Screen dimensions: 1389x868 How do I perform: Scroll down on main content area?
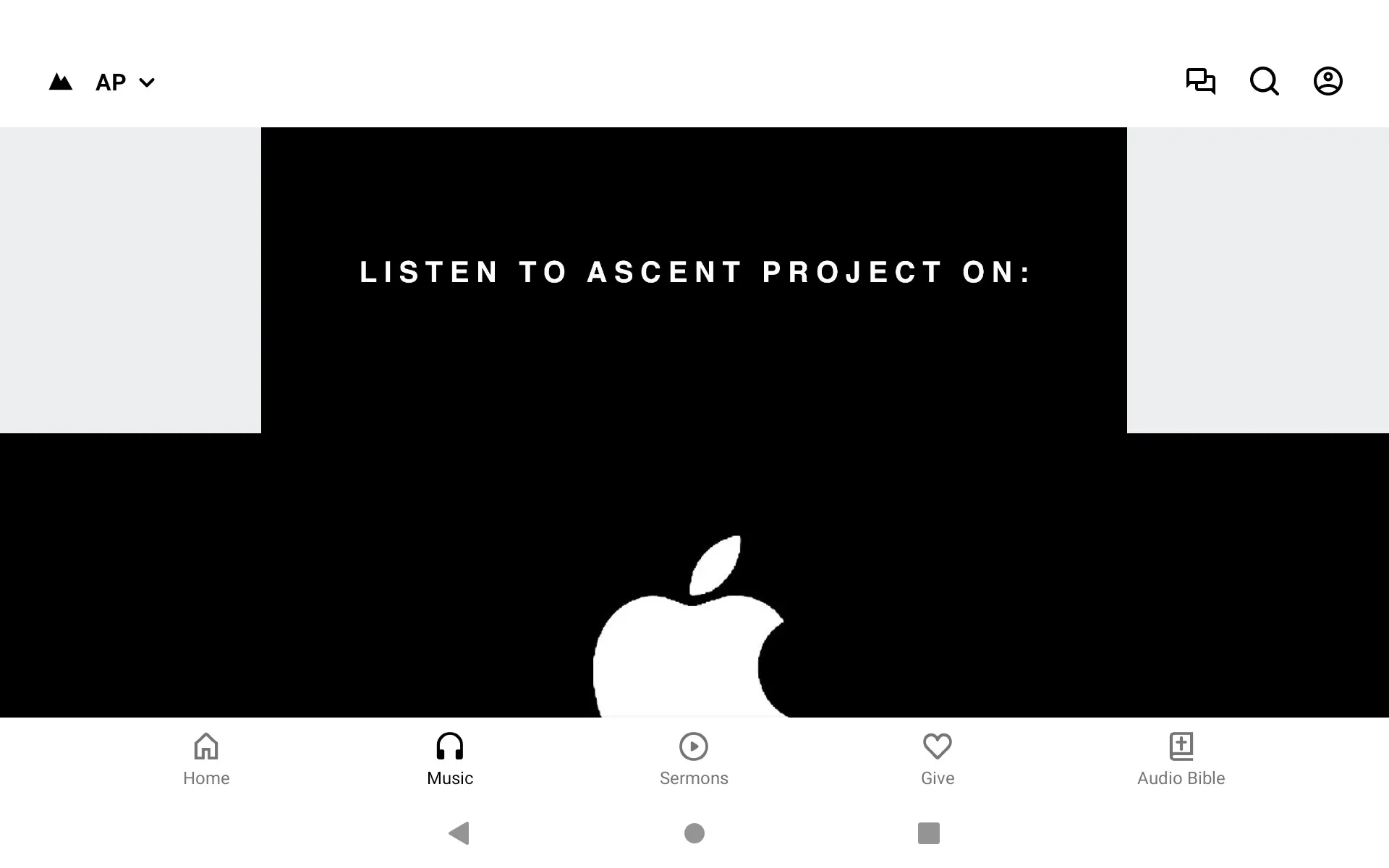click(x=694, y=420)
